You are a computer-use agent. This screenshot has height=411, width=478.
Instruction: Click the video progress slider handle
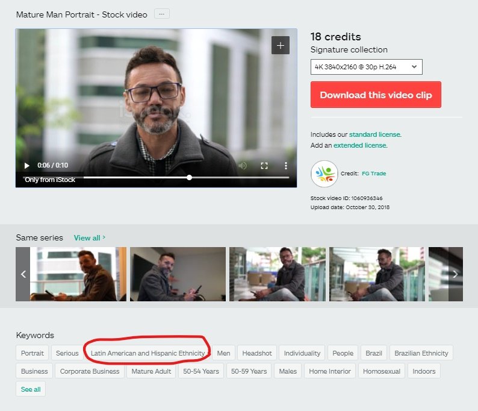point(190,177)
